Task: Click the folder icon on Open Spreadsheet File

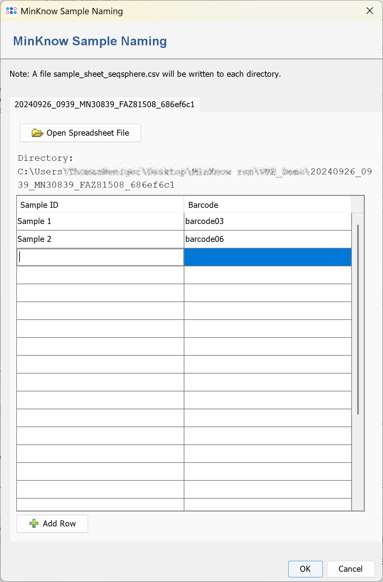Action: [x=37, y=133]
